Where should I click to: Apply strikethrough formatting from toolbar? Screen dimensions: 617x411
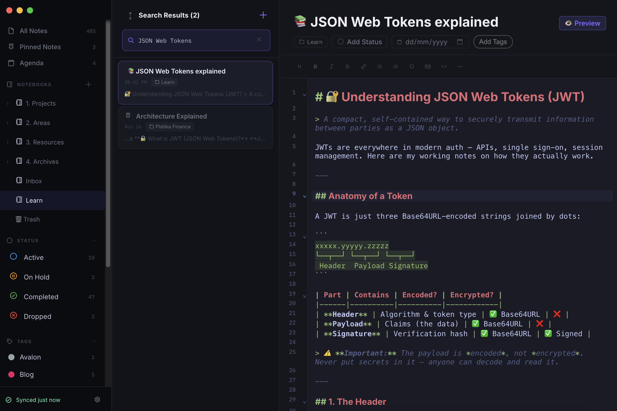(x=348, y=67)
